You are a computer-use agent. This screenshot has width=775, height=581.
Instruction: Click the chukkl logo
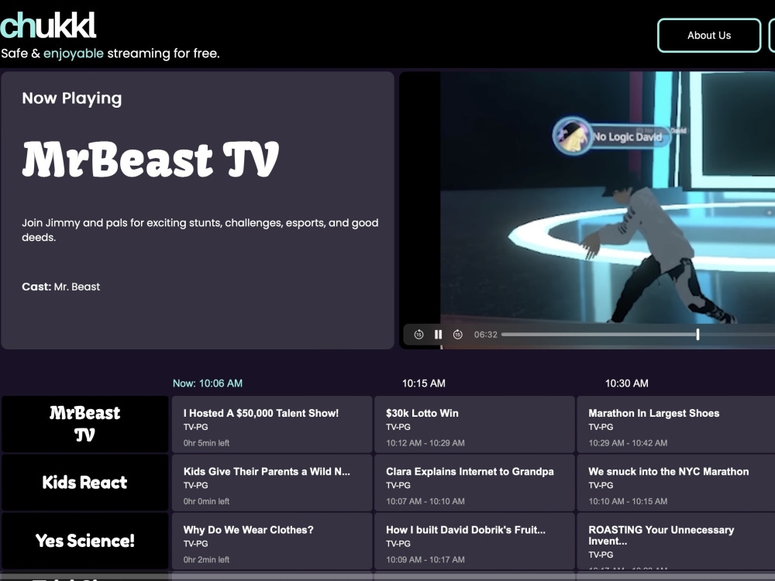pos(48,26)
